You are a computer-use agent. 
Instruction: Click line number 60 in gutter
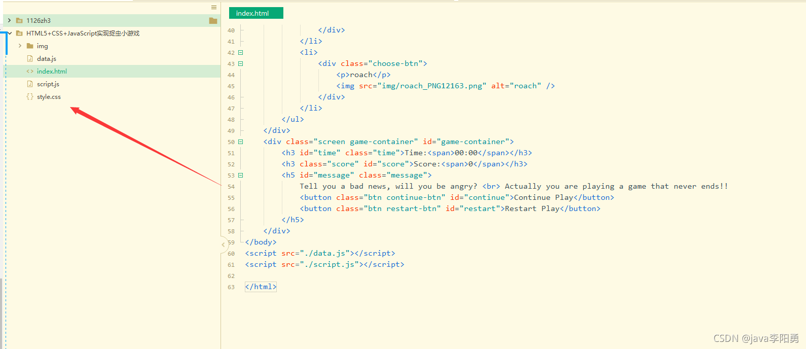tap(231, 254)
